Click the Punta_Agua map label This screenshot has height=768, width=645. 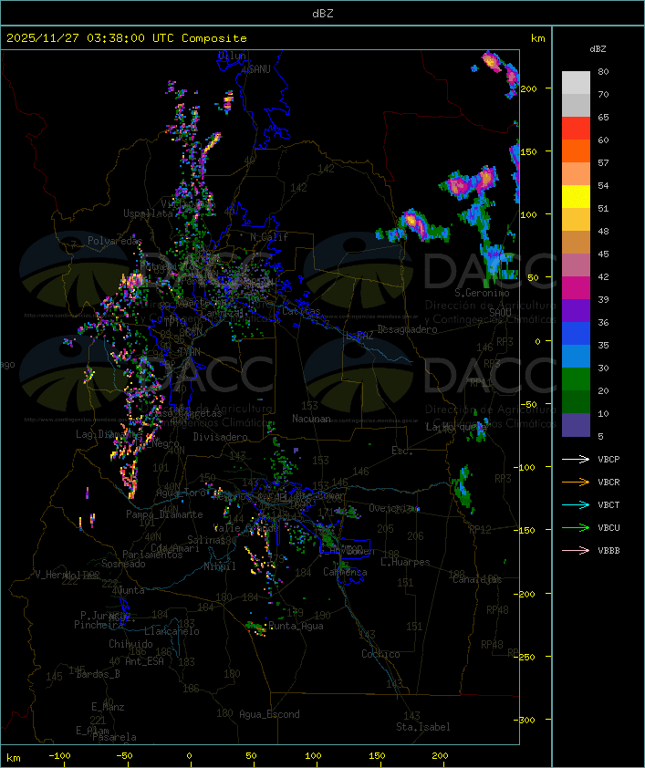click(296, 626)
